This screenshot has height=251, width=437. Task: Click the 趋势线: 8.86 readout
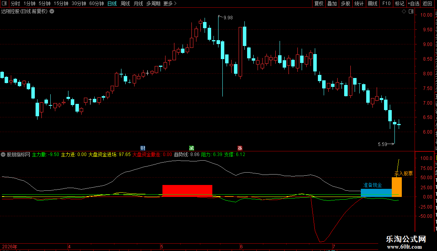tap(187, 154)
